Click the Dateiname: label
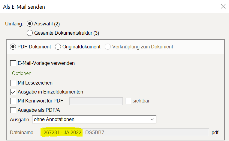The height and width of the screenshot is (141, 229). coord(22,132)
